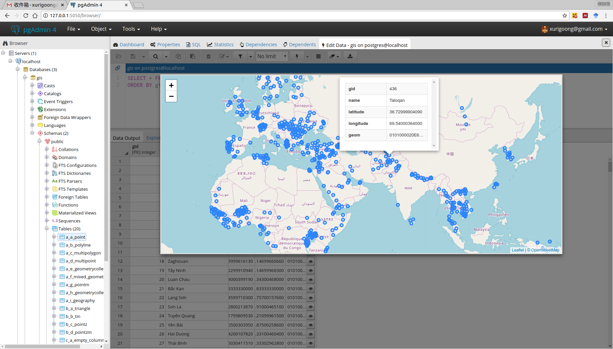
Task: View geometry for Sơn La row
Action: coord(311,307)
